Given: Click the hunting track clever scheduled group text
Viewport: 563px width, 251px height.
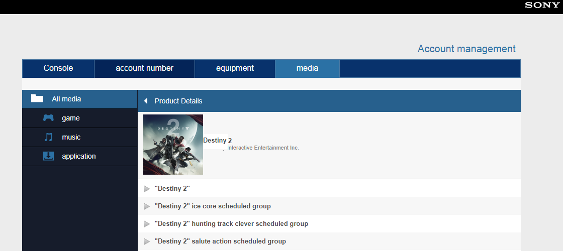Looking at the screenshot, I should pos(231,224).
